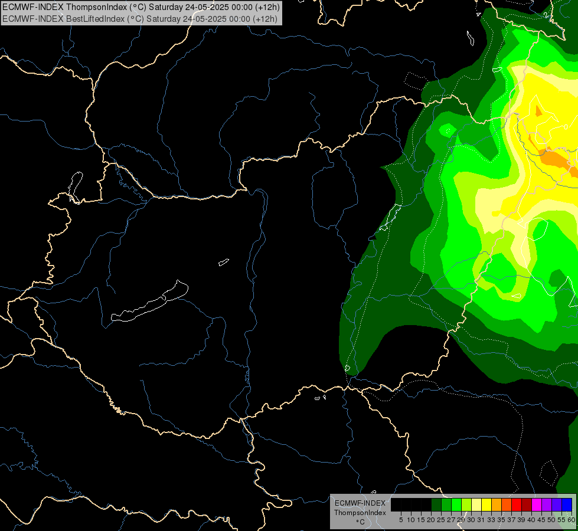Click the legend tick value 20

[431, 520]
